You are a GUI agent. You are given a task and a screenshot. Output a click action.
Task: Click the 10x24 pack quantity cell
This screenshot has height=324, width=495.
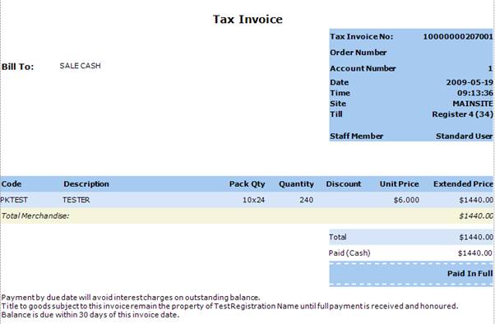(x=254, y=200)
